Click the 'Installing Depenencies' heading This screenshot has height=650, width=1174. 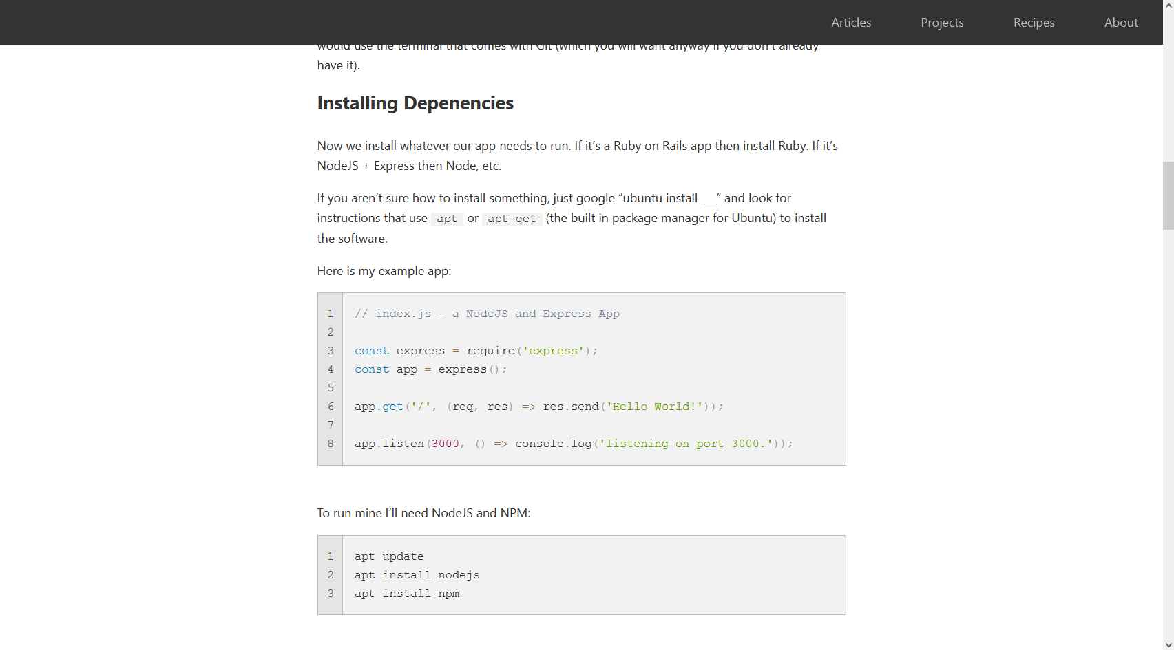[415, 103]
